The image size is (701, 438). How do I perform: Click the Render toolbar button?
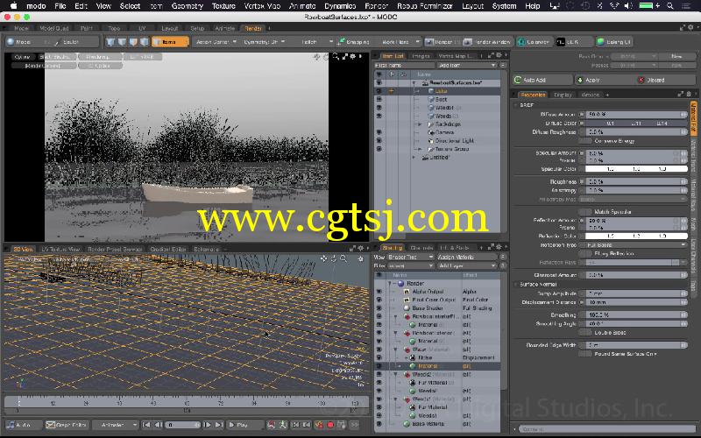click(442, 42)
